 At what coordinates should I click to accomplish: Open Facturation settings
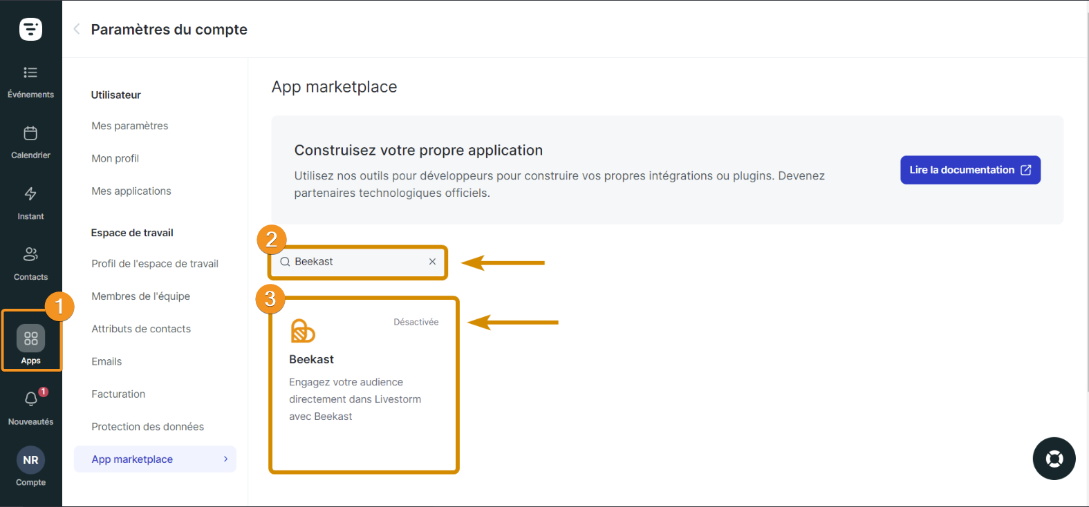(118, 394)
